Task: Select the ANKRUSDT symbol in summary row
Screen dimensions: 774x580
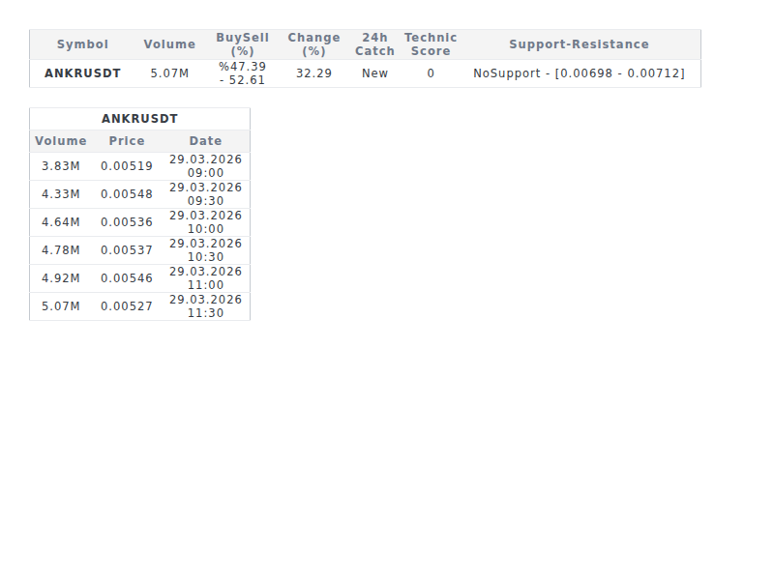Action: (82, 73)
